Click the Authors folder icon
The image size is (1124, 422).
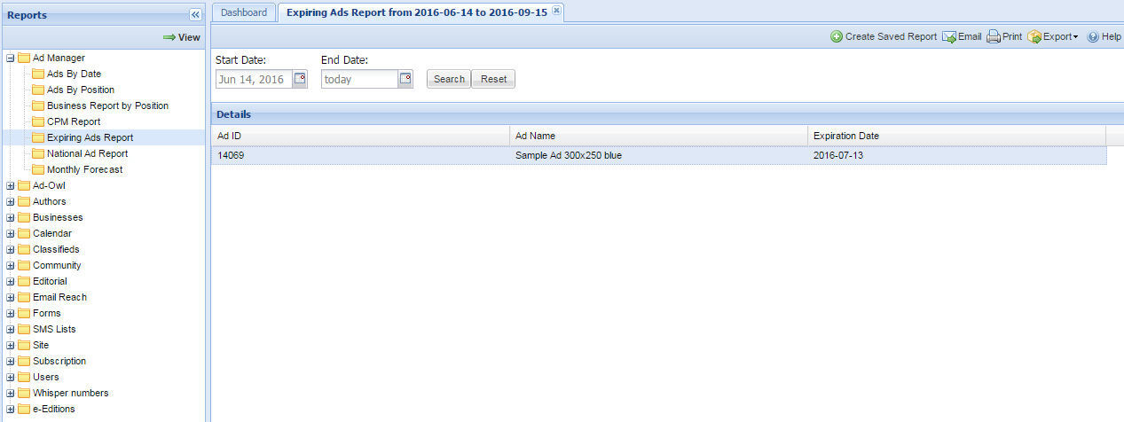pyautogui.click(x=24, y=201)
